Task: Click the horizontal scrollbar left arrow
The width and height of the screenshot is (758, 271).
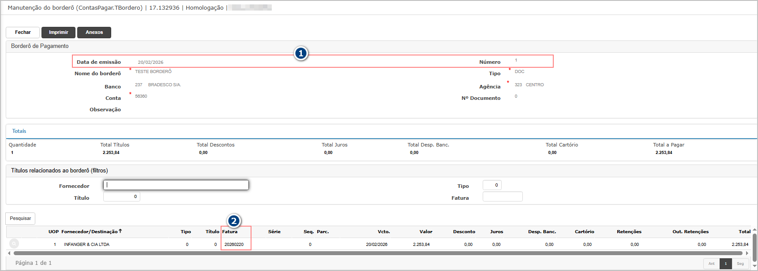Action: click(9, 253)
